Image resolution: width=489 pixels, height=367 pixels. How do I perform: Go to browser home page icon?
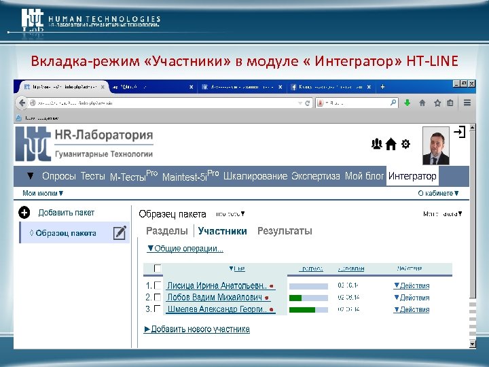pyautogui.click(x=422, y=103)
